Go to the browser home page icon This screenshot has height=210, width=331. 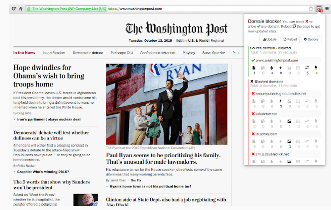[x=21, y=9]
